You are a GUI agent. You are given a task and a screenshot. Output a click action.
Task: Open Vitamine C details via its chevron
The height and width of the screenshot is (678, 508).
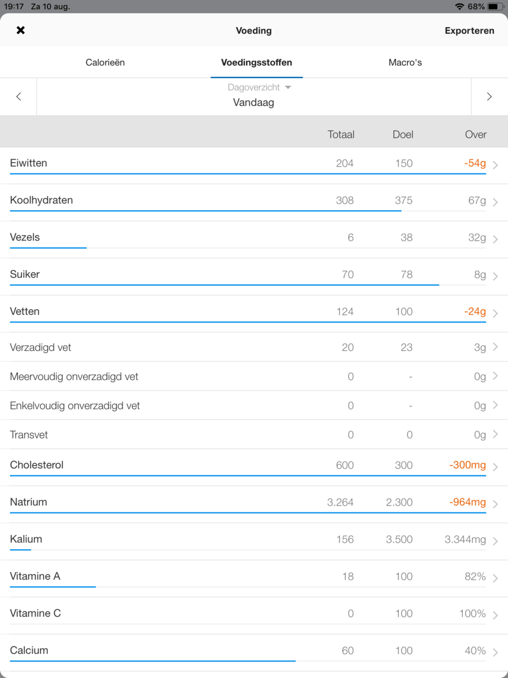[495, 615]
